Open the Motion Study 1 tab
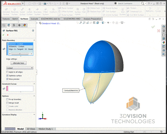The image size is (167, 134). (46, 129)
